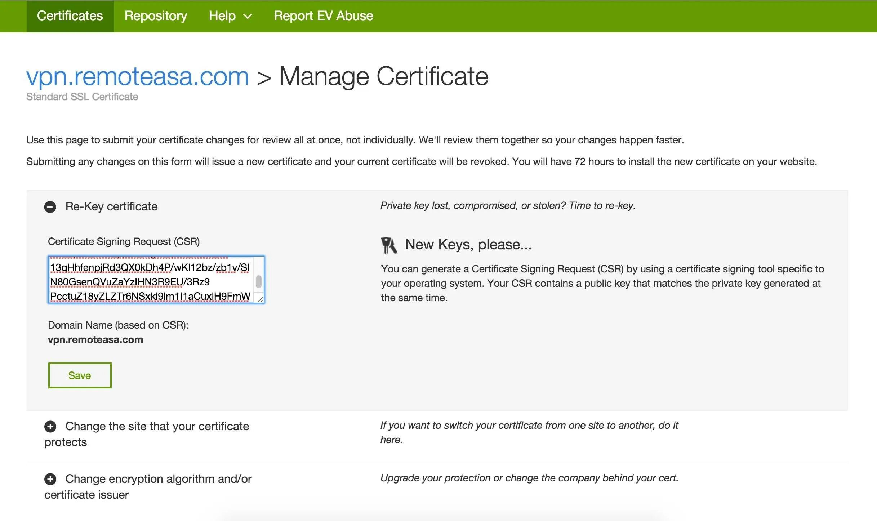Image resolution: width=877 pixels, height=521 pixels.
Task: Expand Change the site your certificate protects
Action: coord(50,427)
